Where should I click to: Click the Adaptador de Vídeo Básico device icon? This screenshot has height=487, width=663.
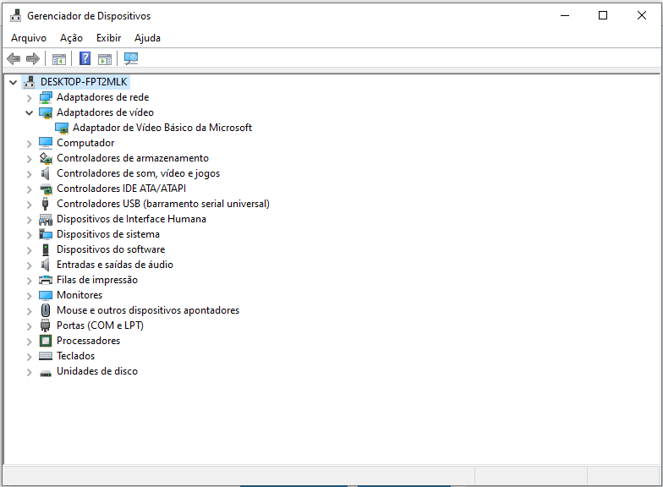coord(62,128)
